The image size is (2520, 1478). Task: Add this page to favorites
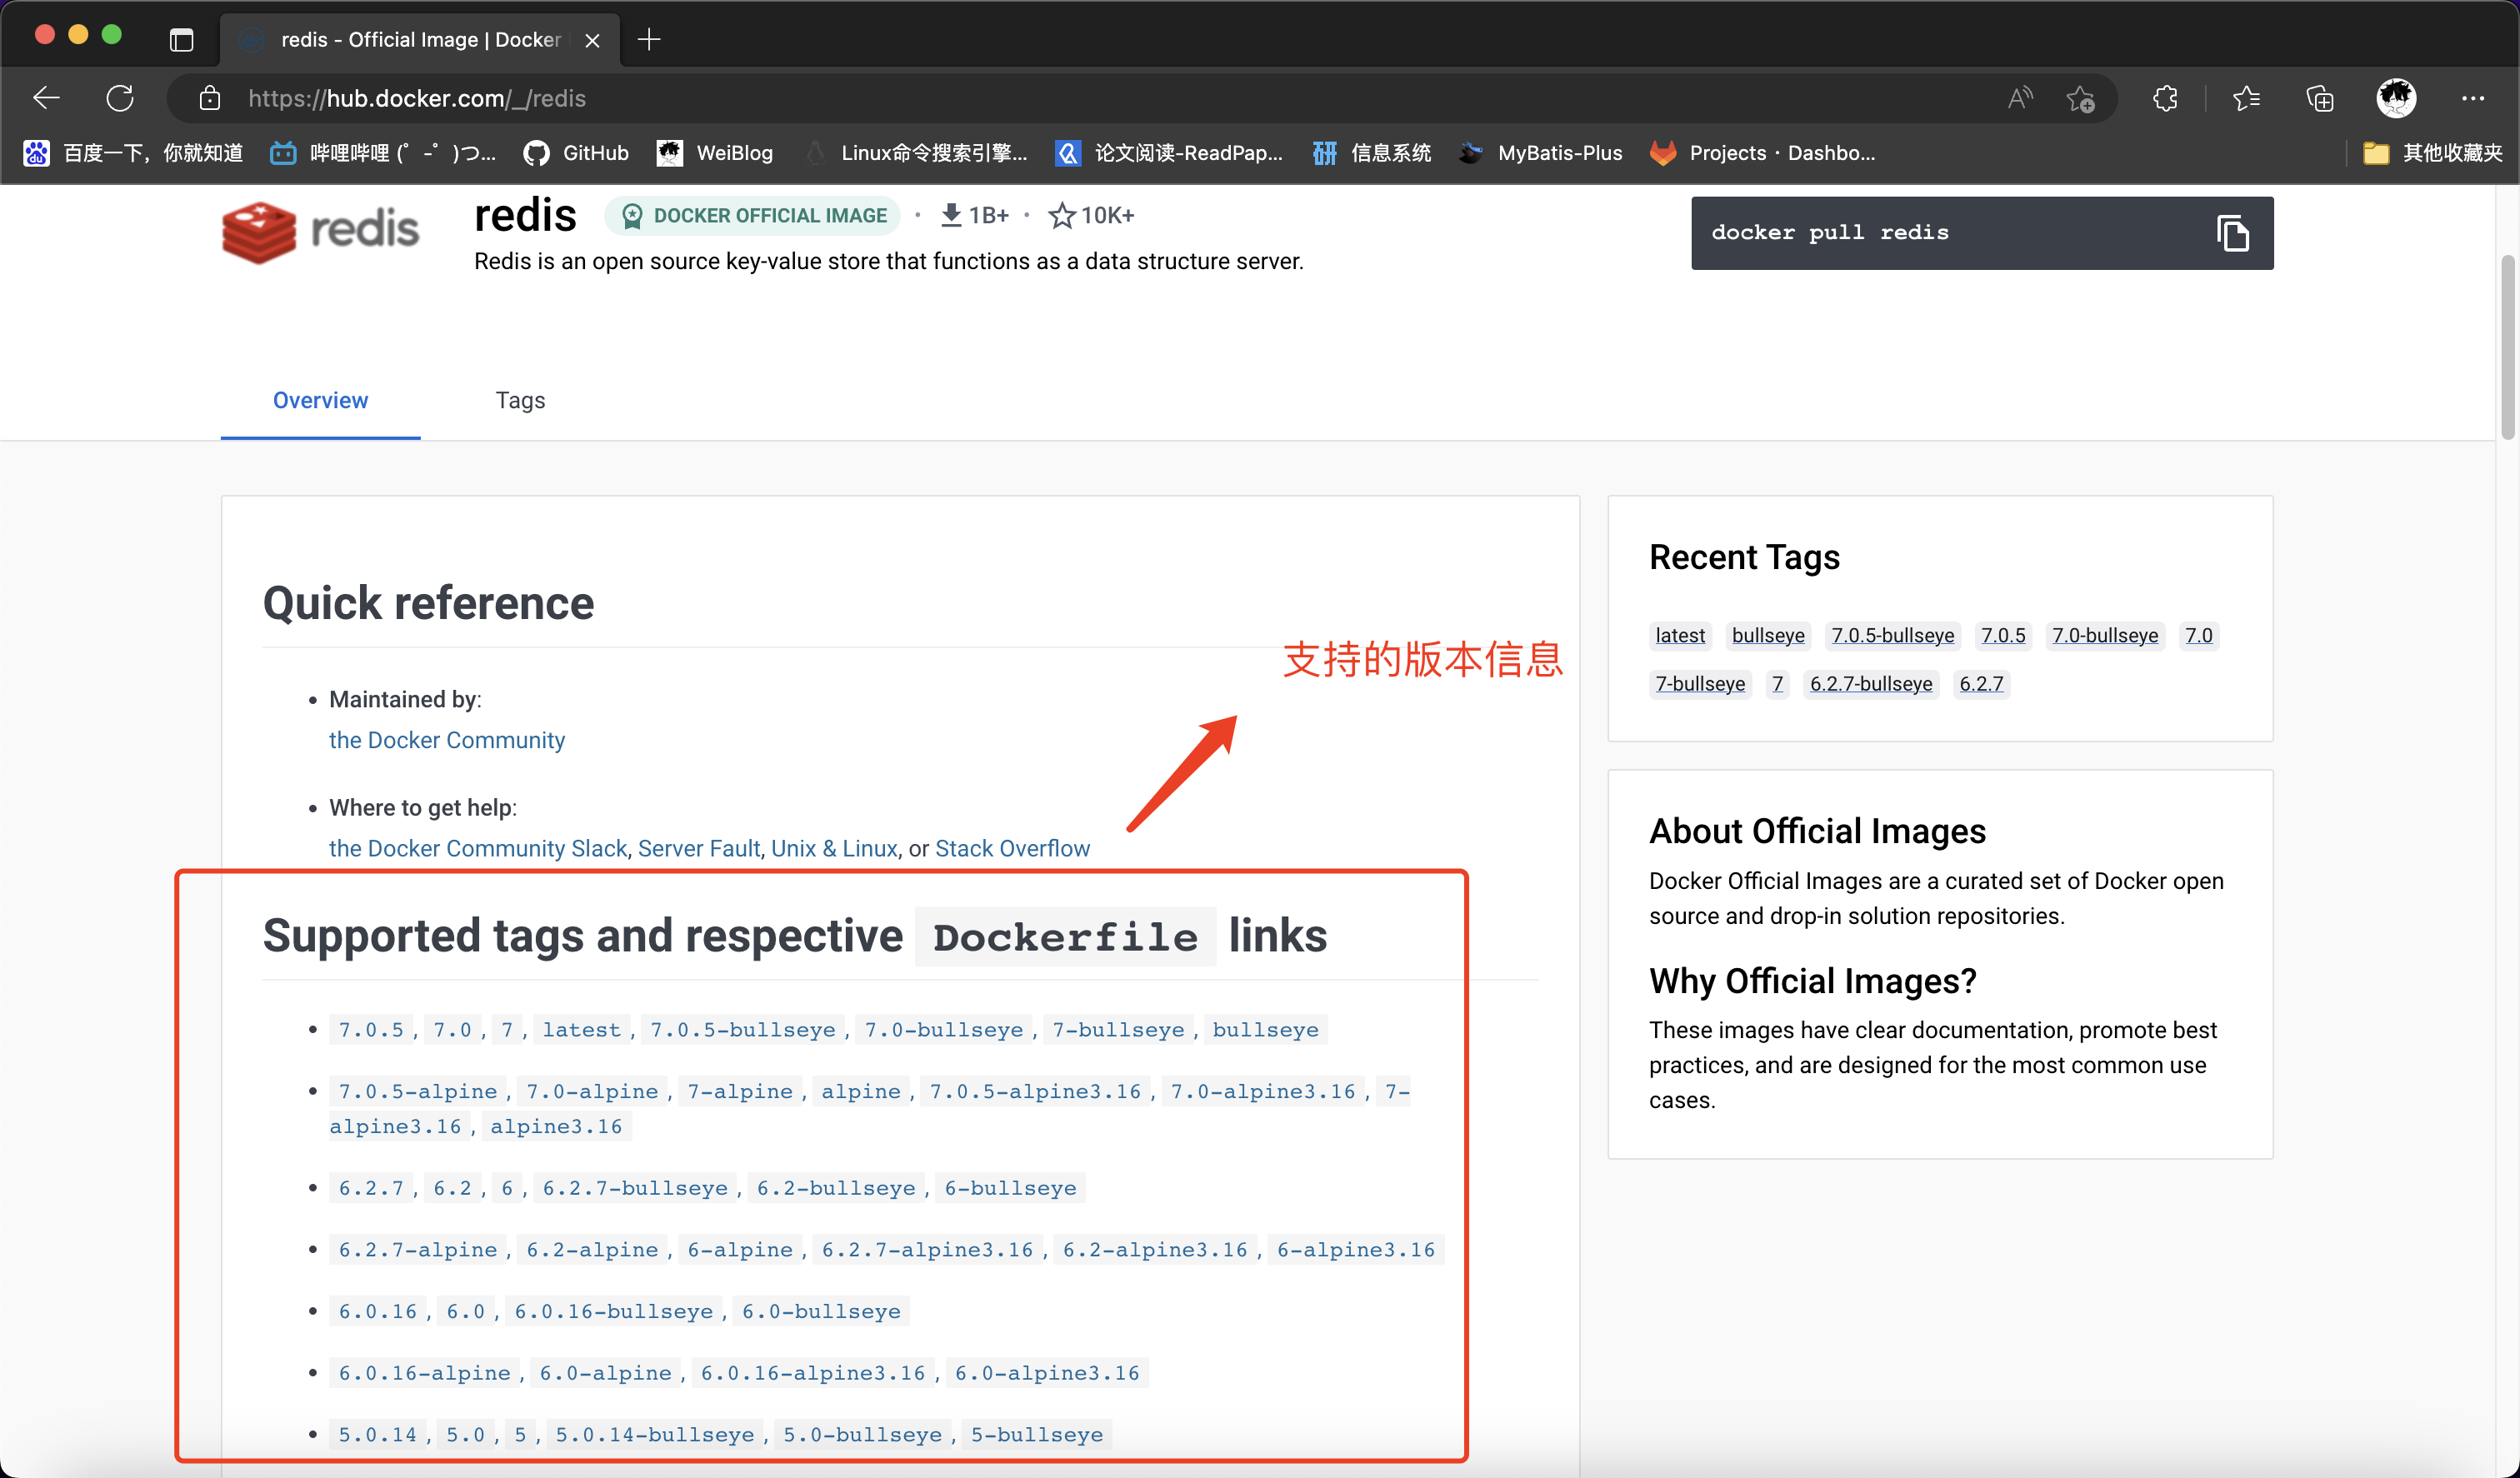[x=2082, y=97]
